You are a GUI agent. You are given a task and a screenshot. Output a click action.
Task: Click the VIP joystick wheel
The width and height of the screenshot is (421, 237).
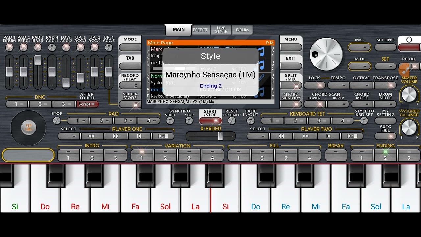click(x=28, y=128)
